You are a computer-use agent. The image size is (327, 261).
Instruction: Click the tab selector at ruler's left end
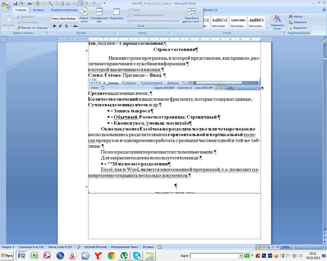(x=3, y=39)
